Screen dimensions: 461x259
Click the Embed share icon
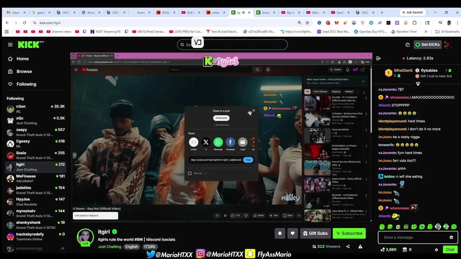pyautogui.click(x=193, y=142)
